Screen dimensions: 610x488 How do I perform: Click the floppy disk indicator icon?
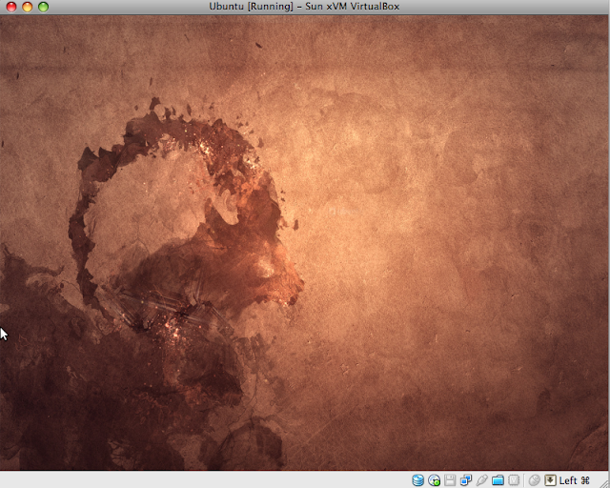449,480
